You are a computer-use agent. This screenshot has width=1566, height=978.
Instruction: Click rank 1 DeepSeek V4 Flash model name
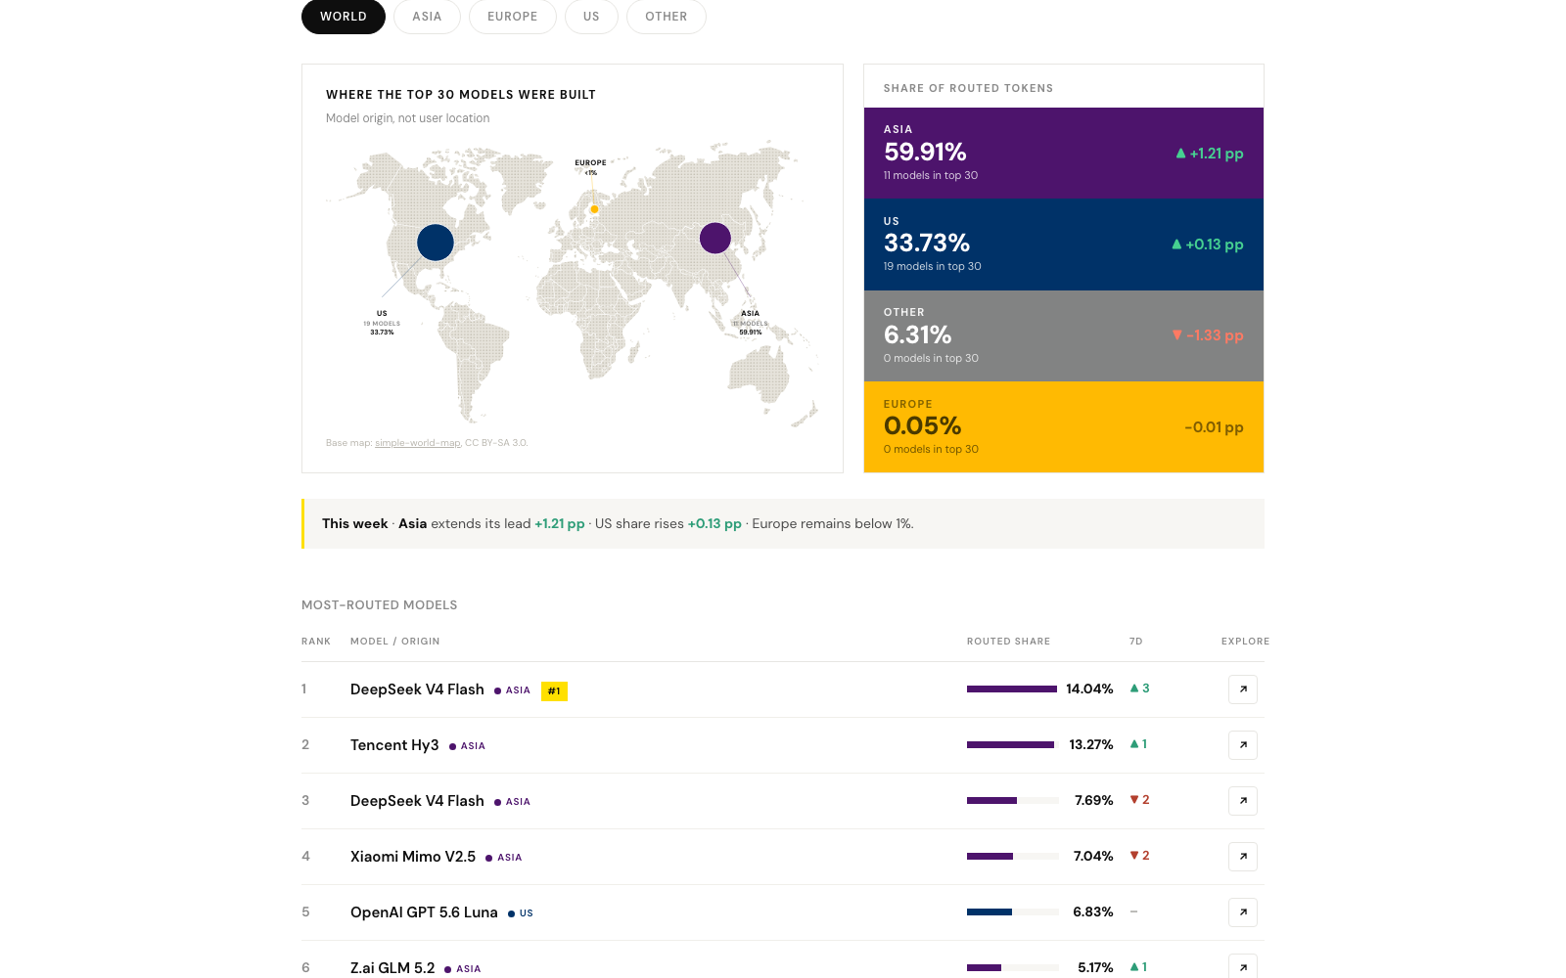click(417, 689)
